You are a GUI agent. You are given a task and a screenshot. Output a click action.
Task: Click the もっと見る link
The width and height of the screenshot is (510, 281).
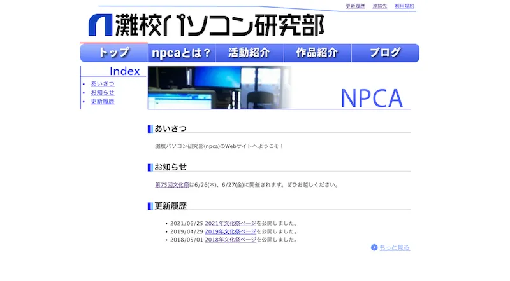coord(395,247)
